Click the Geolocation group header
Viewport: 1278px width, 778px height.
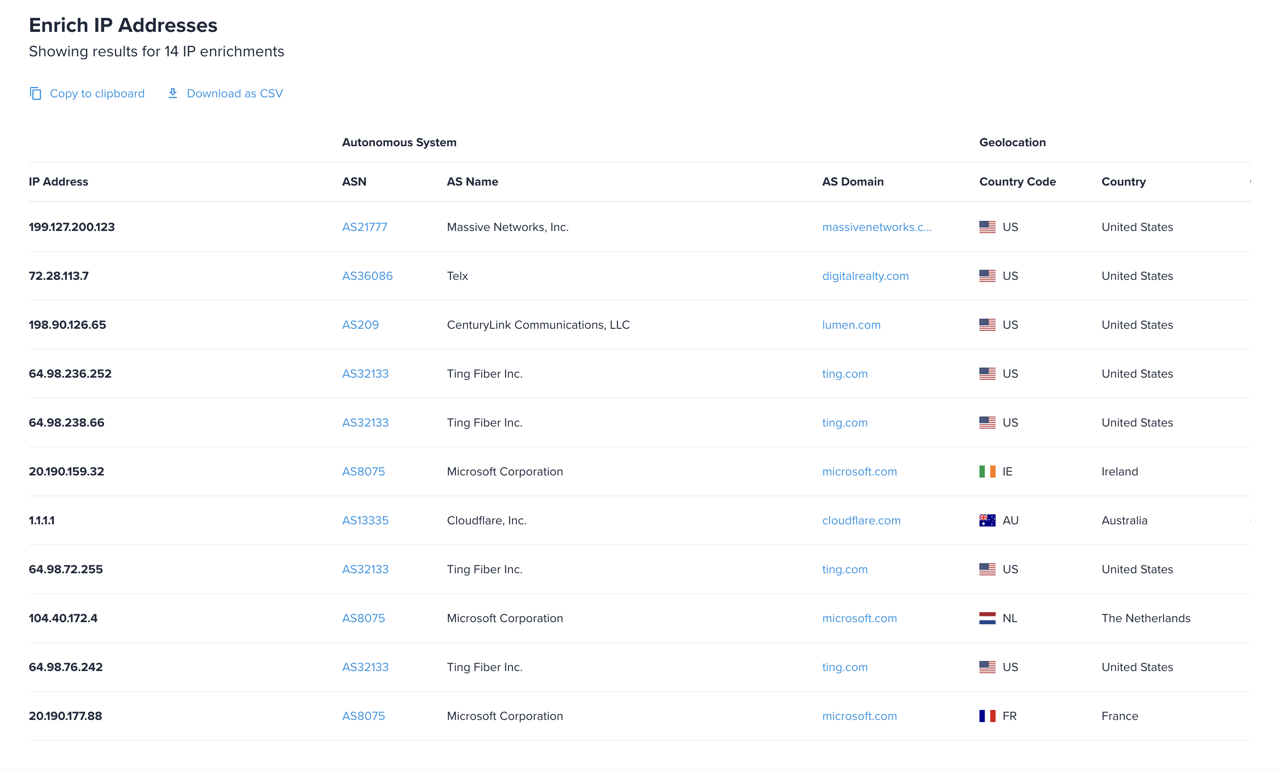click(1012, 142)
